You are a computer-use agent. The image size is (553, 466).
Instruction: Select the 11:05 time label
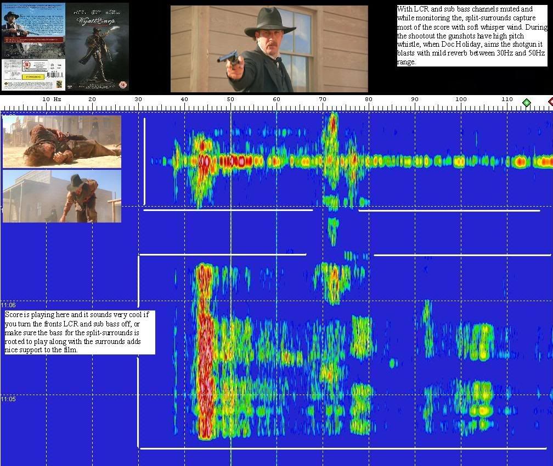coord(8,399)
